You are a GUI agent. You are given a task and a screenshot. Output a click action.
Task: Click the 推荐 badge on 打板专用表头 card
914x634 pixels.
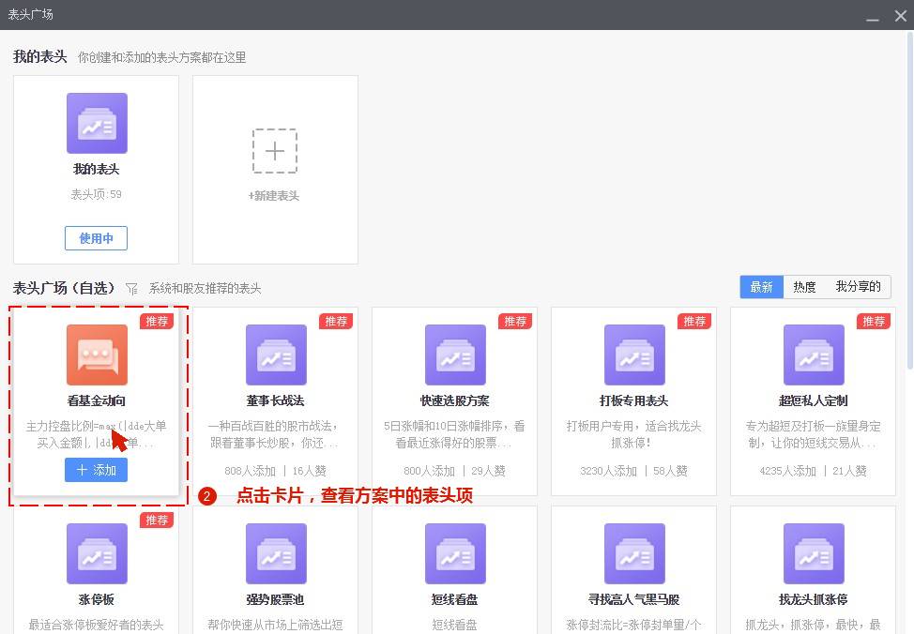point(694,321)
